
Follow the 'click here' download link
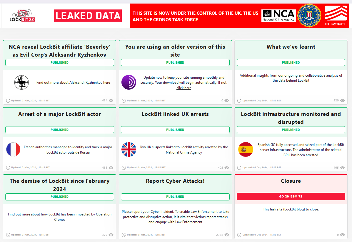tap(184, 88)
